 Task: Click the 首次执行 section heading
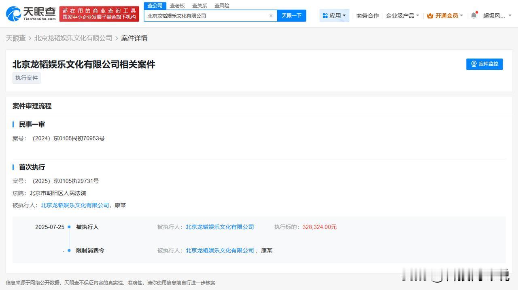coord(32,167)
